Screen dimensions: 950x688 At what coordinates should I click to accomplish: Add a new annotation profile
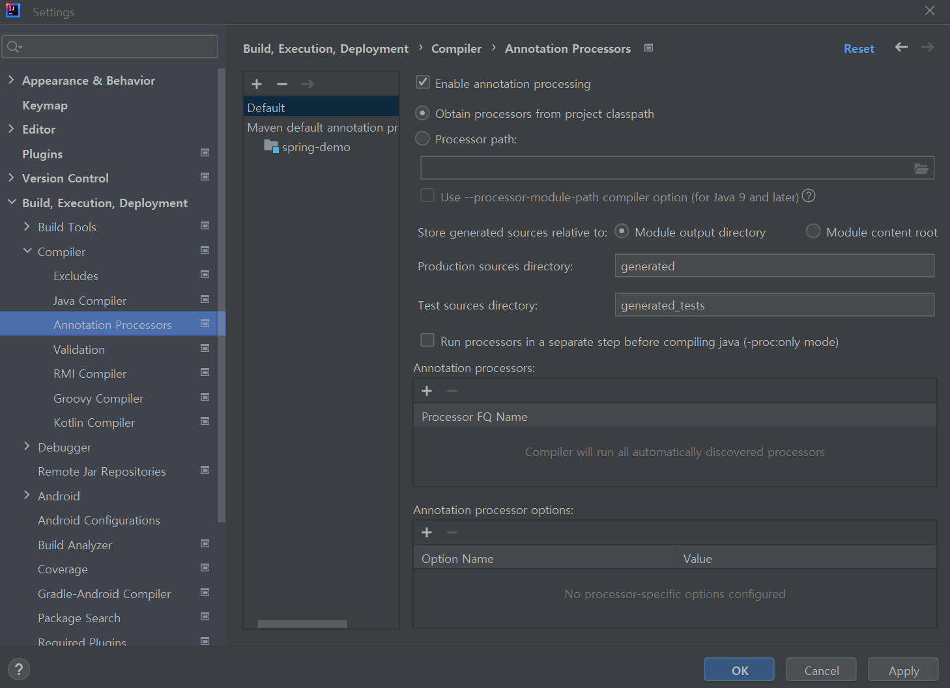(x=257, y=84)
